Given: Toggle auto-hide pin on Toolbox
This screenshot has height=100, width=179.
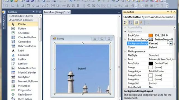Looking at the screenshot, I should [x=37, y=12].
